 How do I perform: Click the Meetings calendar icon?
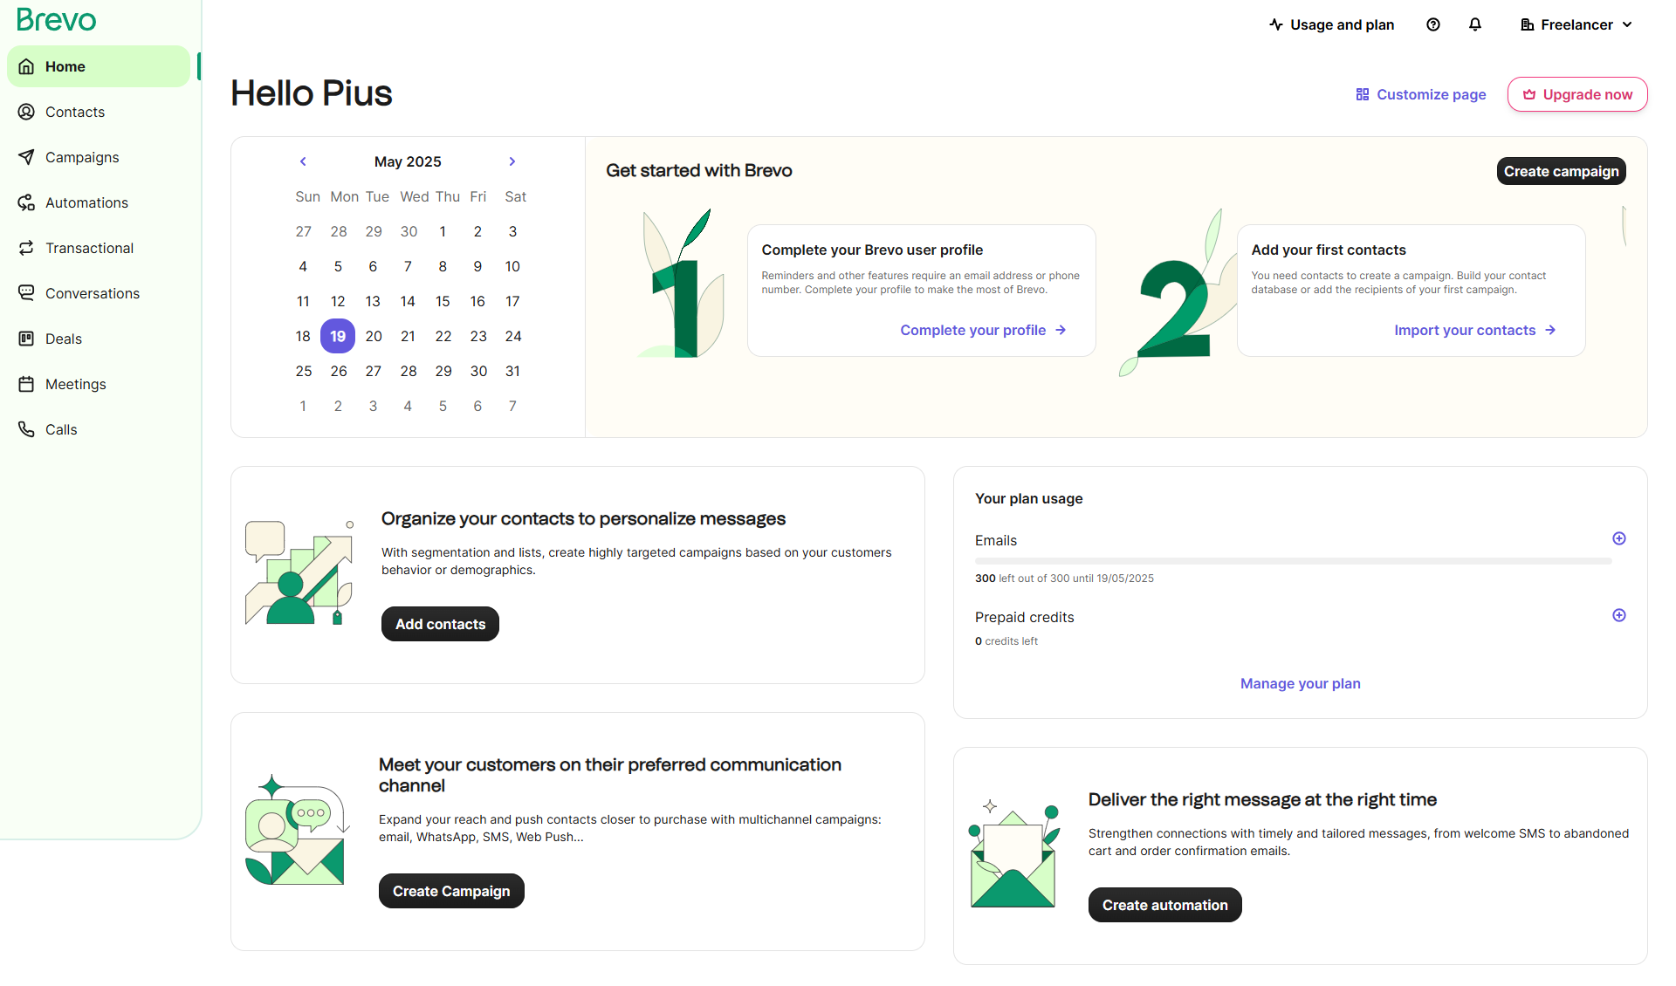(x=27, y=384)
